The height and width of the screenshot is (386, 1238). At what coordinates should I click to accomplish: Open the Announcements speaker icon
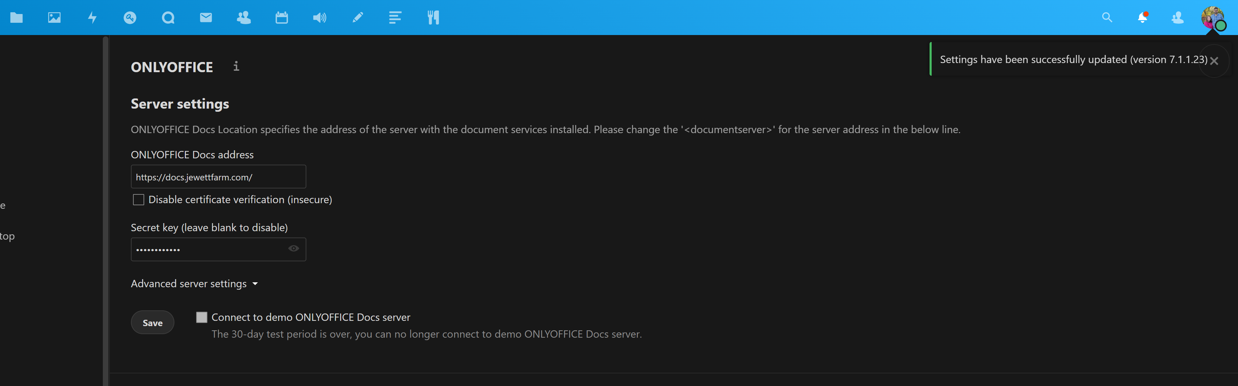point(320,18)
